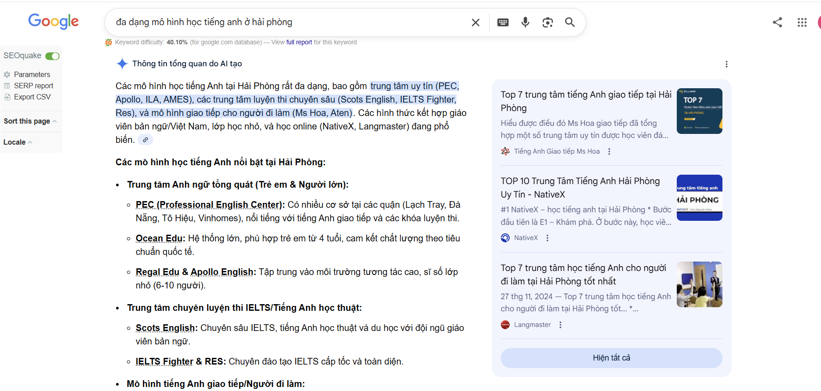
Task: Click the NativeX Hải Phòng thumbnail
Action: [x=700, y=198]
